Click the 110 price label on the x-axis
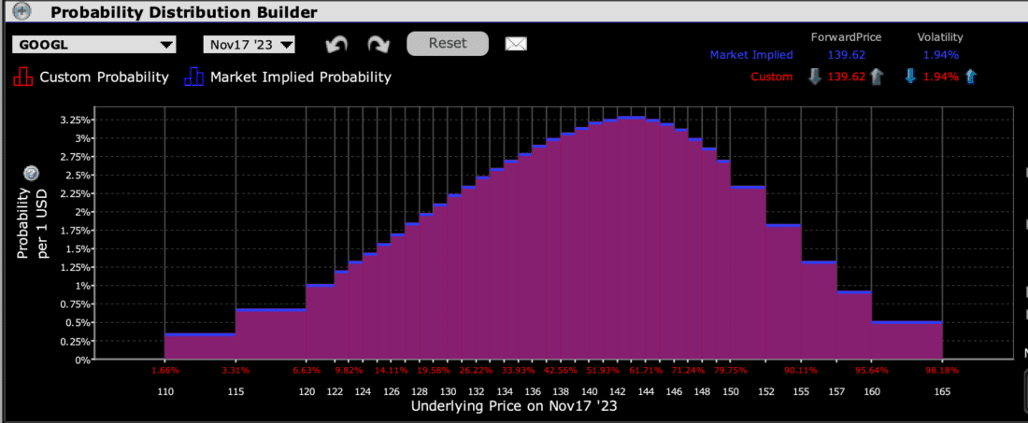This screenshot has width=1028, height=423. 164,391
